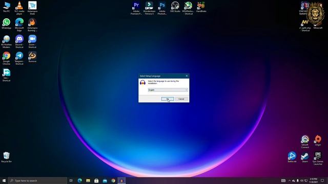Launch Zoom desktop shortcut
Image resolution: width=328 pixels, height=184 pixels.
tap(32, 41)
